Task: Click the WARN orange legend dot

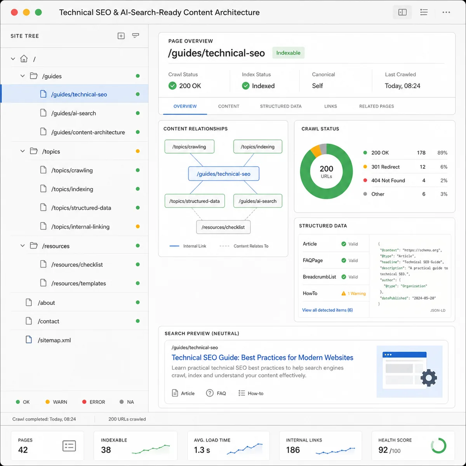Action: click(x=47, y=402)
